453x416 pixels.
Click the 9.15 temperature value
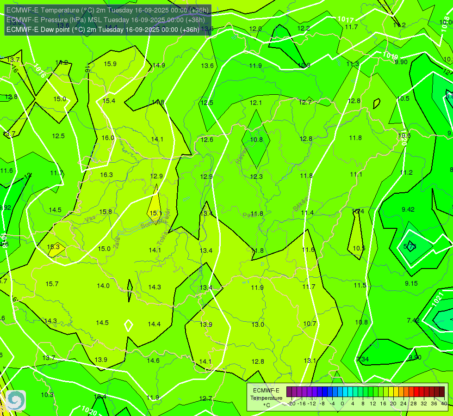(411, 283)
